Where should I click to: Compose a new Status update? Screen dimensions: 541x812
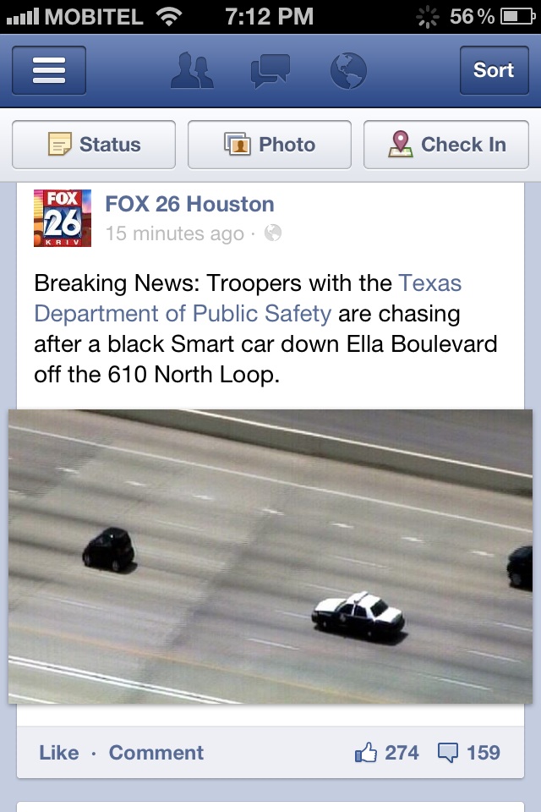[94, 145]
